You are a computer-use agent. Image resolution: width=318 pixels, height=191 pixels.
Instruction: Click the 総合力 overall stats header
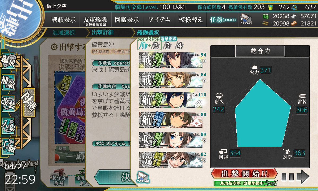(260, 51)
